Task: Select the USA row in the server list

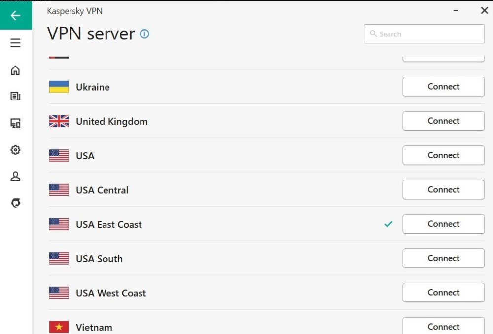Action: click(x=85, y=155)
